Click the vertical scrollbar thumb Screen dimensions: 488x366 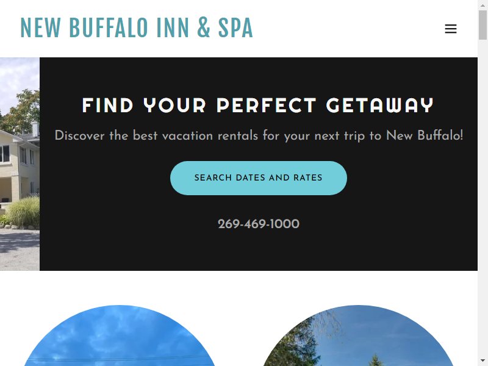[x=483, y=24]
